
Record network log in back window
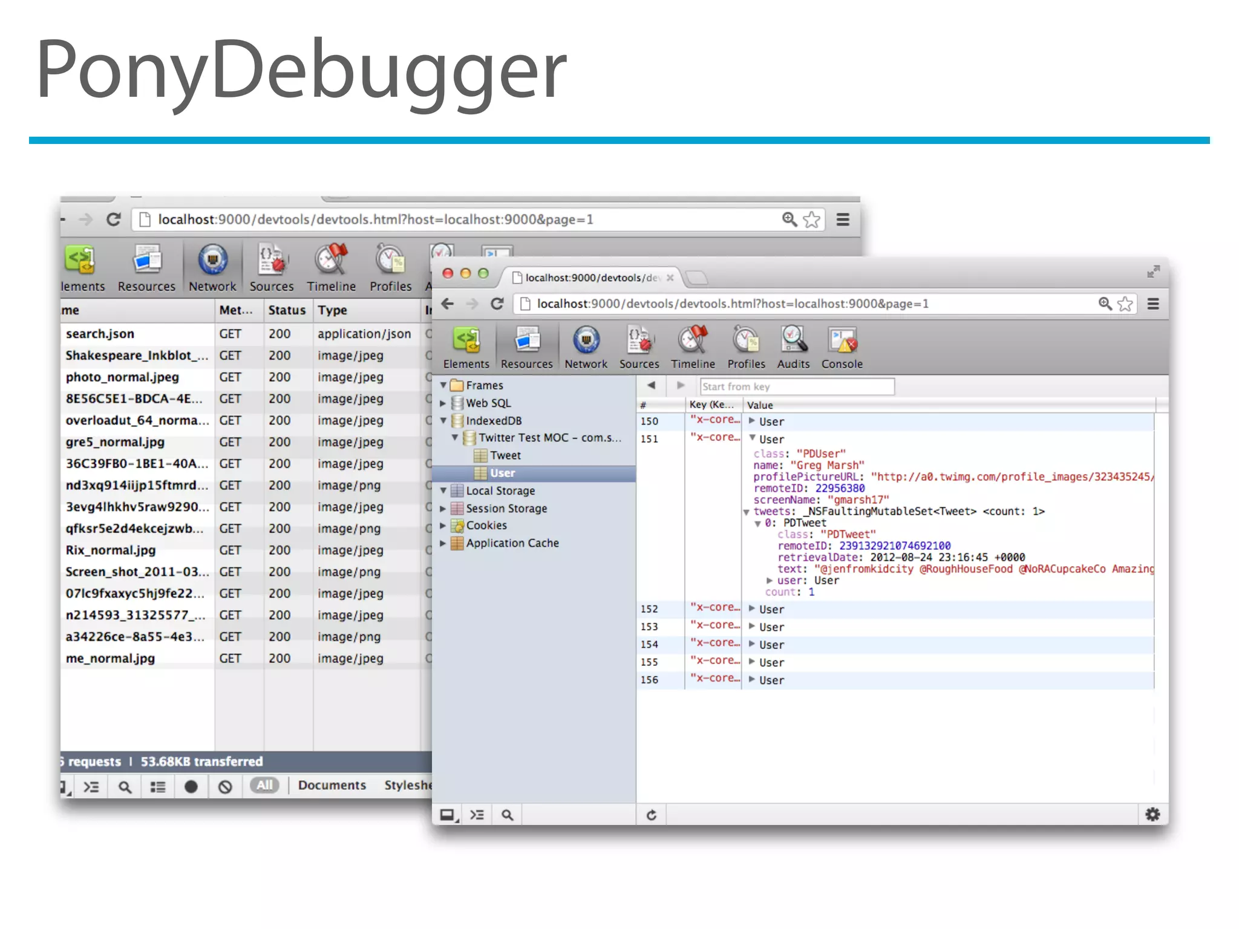coord(191,786)
